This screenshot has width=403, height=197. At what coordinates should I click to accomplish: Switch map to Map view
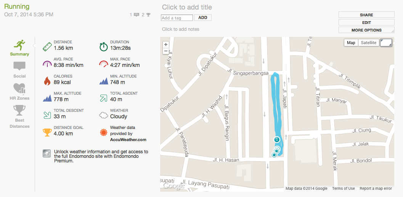click(351, 43)
